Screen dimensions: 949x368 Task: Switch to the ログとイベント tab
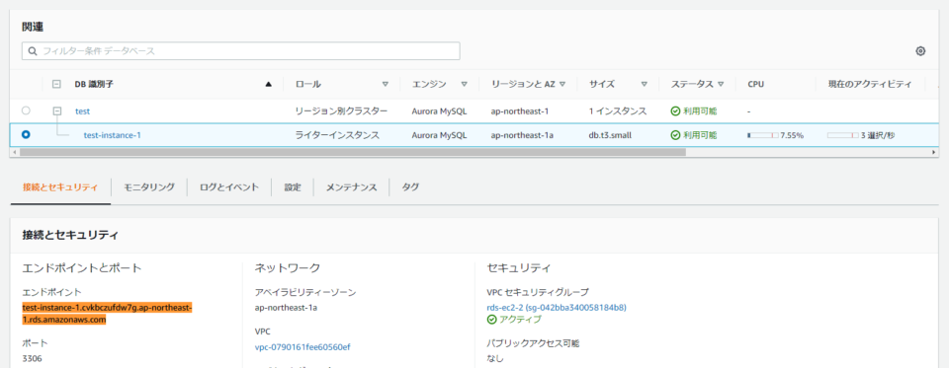[x=229, y=187]
